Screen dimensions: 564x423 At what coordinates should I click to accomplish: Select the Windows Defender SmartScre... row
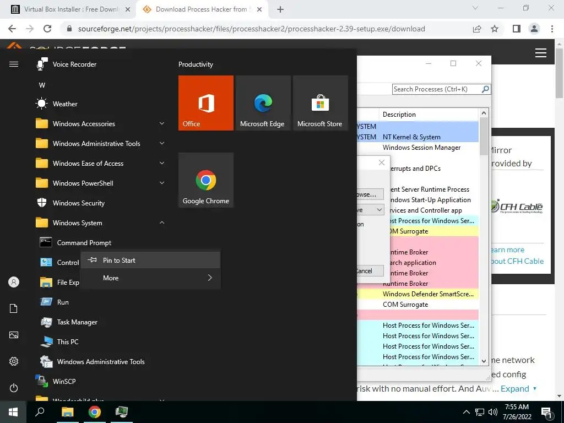[417, 294]
